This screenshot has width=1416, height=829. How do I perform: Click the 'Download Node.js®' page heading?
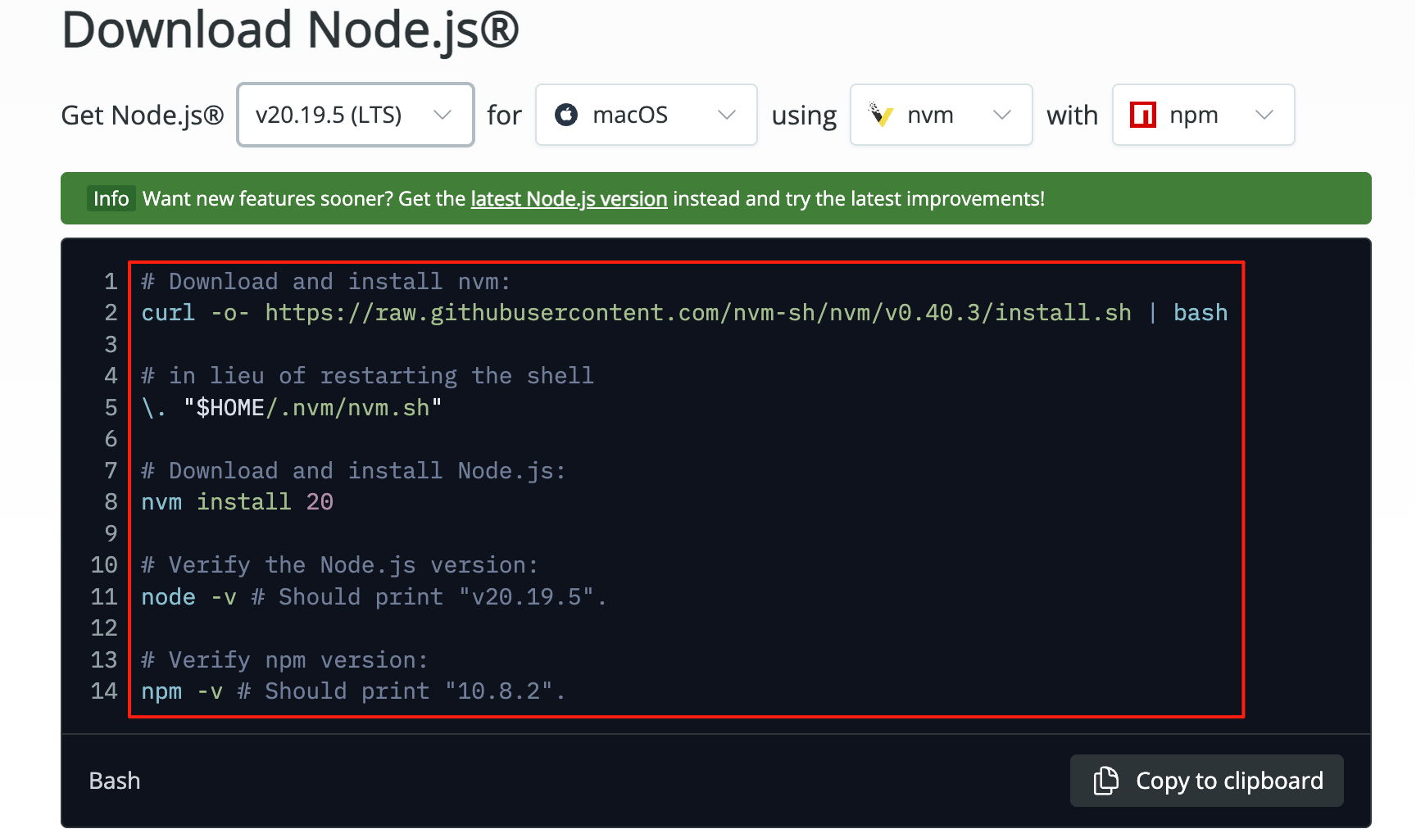coord(290,30)
